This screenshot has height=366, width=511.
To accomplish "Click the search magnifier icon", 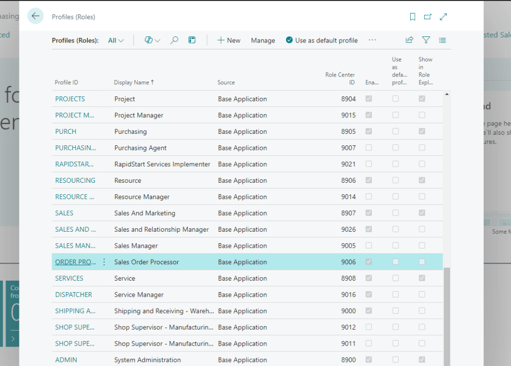I will tap(174, 40).
